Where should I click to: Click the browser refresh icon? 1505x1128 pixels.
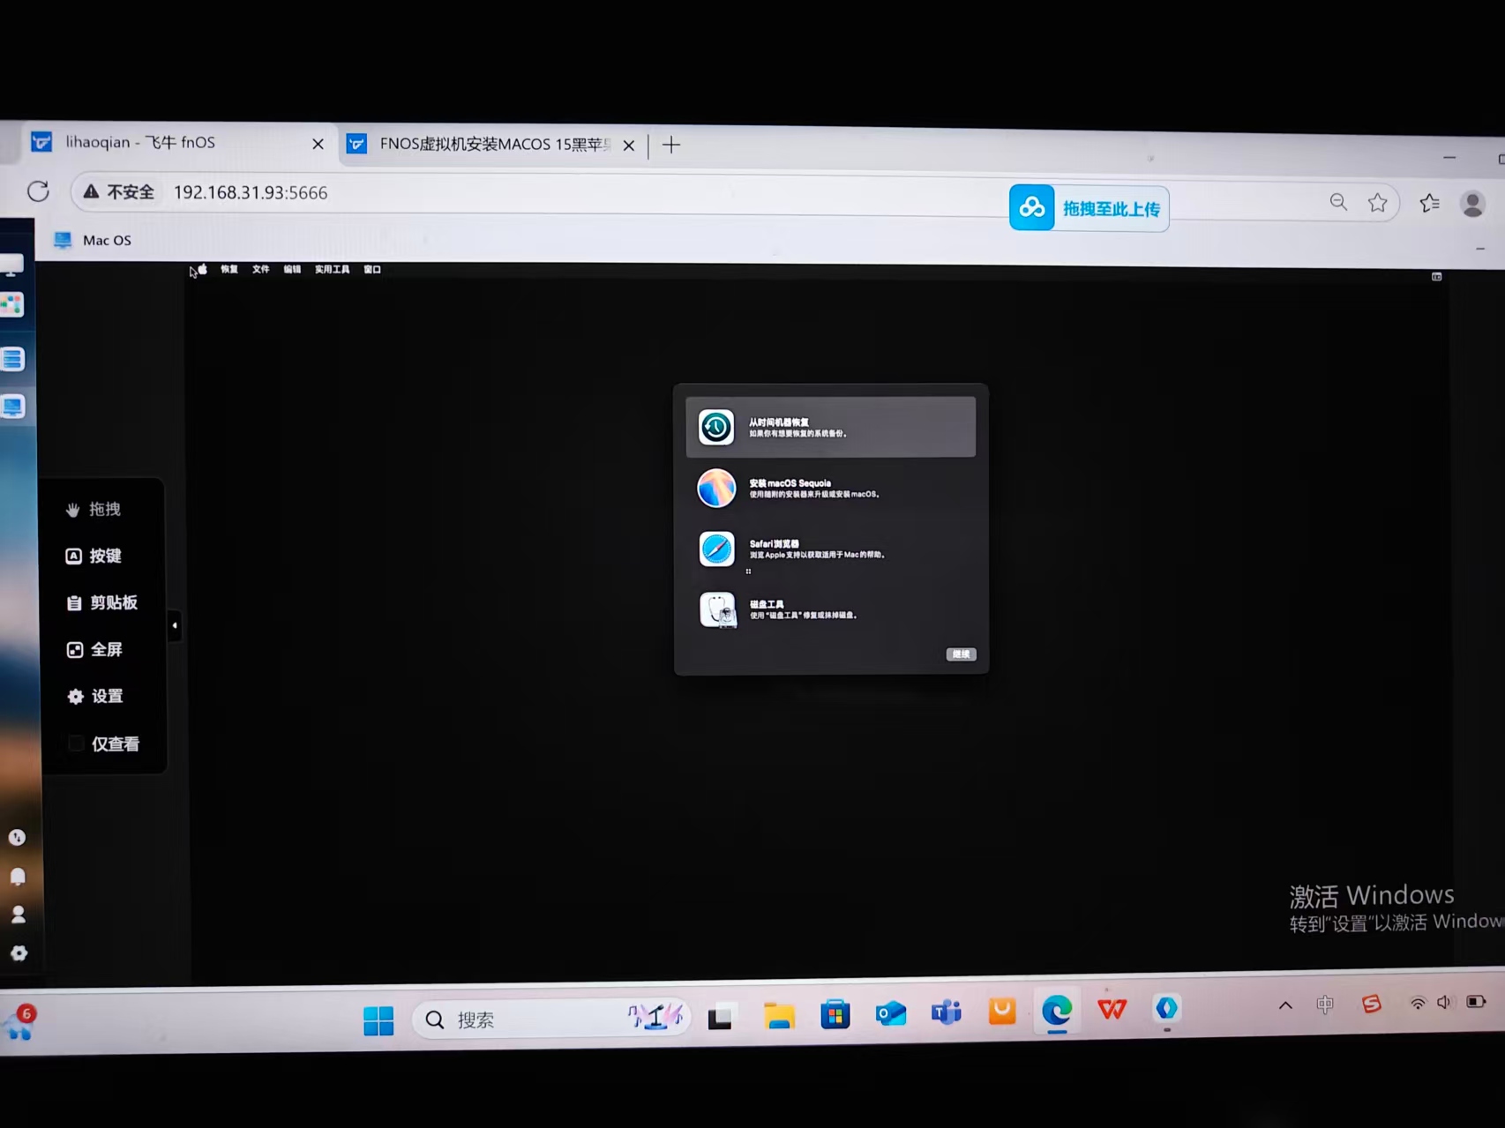[38, 191]
